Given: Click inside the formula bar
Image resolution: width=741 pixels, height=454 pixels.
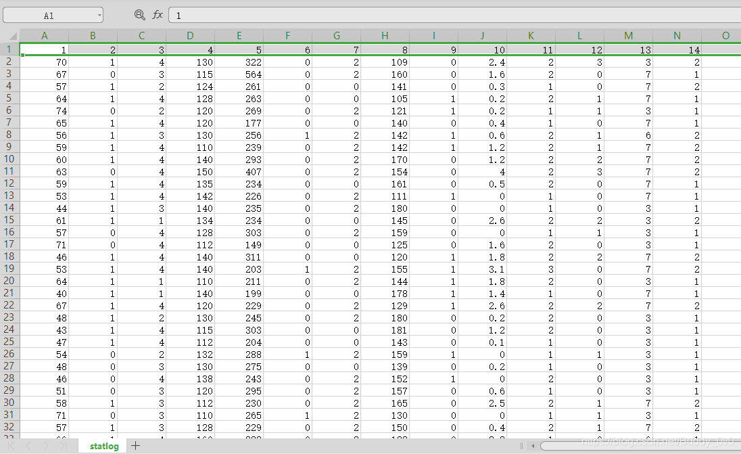Looking at the screenshot, I should (454, 15).
